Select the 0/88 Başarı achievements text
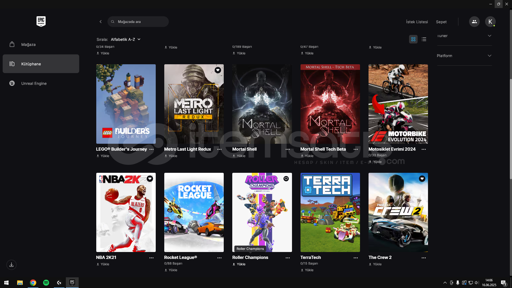 [173, 263]
